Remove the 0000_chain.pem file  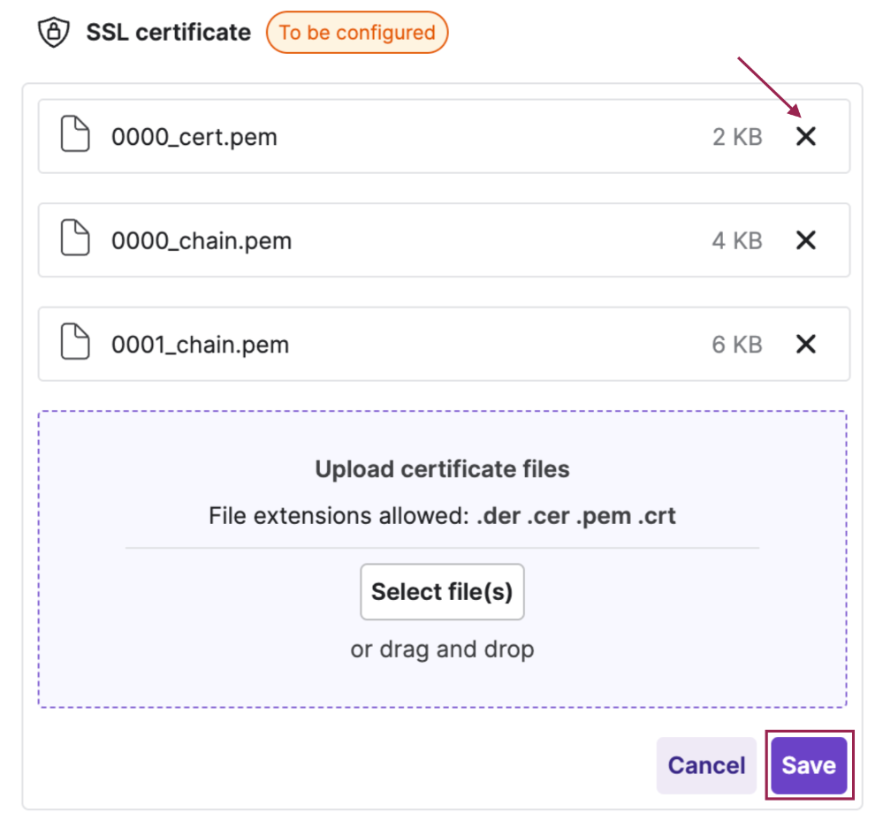click(805, 240)
